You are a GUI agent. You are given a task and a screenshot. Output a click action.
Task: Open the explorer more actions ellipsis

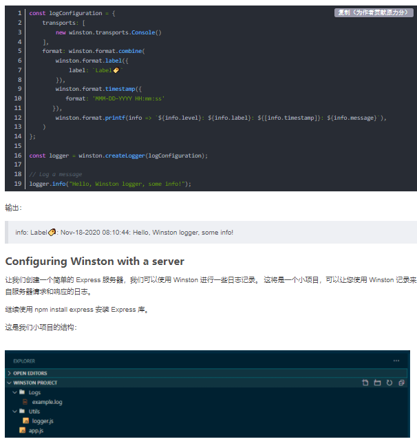396,361
